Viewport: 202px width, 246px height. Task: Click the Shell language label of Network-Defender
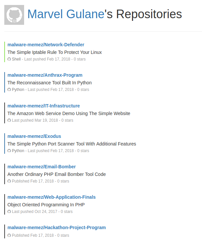16,59
